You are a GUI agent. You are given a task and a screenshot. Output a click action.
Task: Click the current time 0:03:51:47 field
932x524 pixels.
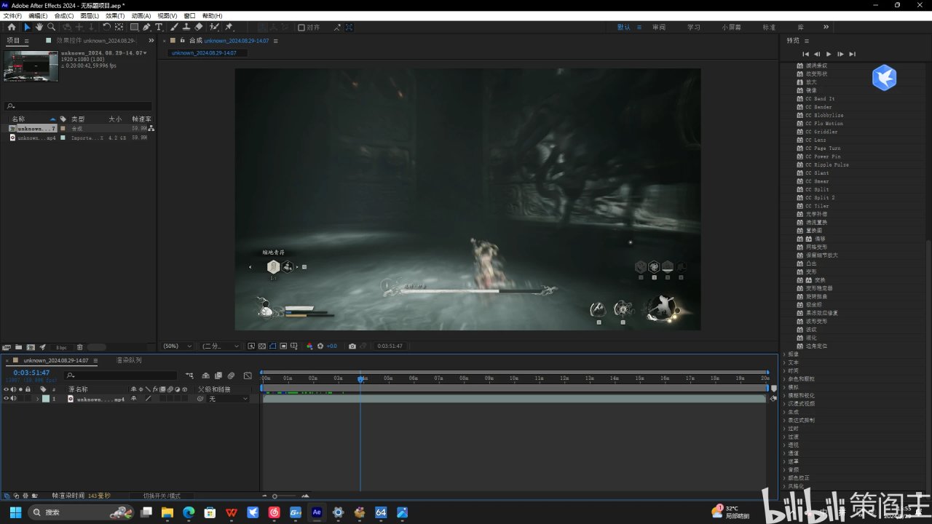pyautogui.click(x=31, y=373)
